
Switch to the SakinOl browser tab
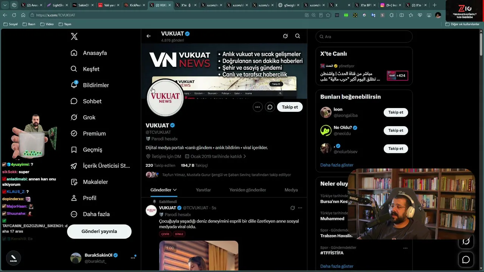click(x=83, y=5)
